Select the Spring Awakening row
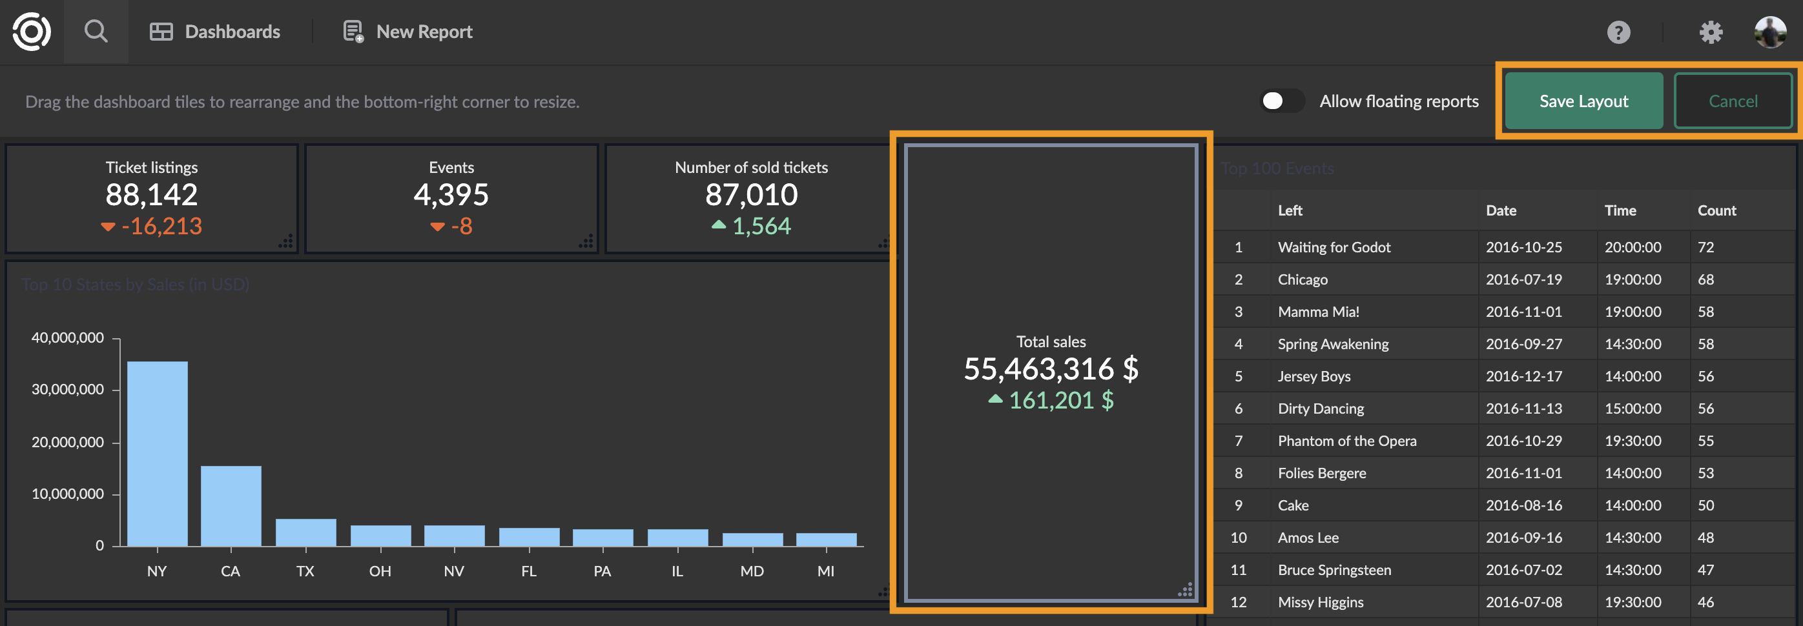This screenshot has height=626, width=1803. [x=1505, y=343]
